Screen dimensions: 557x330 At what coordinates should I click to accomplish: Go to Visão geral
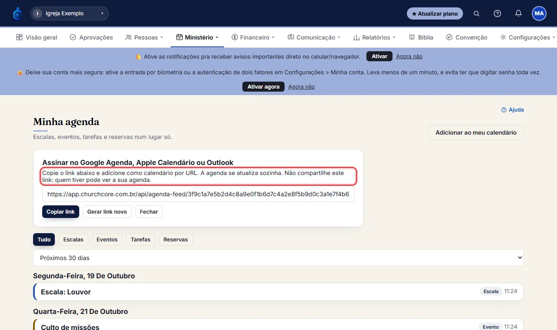click(37, 37)
